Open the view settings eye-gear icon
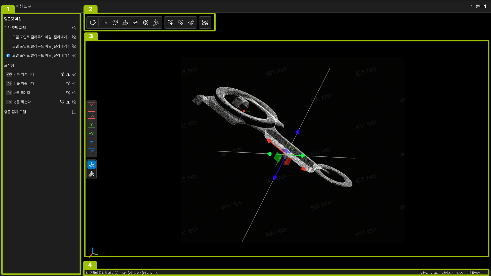 tap(205, 22)
